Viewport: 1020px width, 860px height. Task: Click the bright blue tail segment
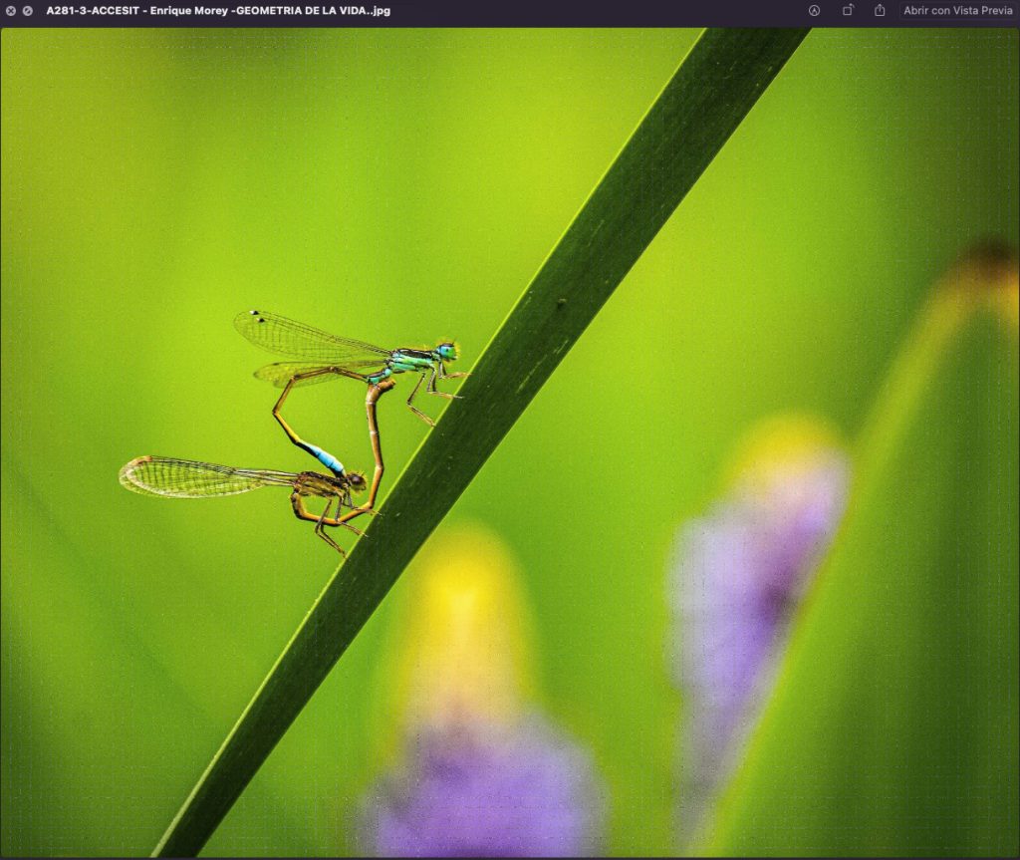click(x=328, y=459)
